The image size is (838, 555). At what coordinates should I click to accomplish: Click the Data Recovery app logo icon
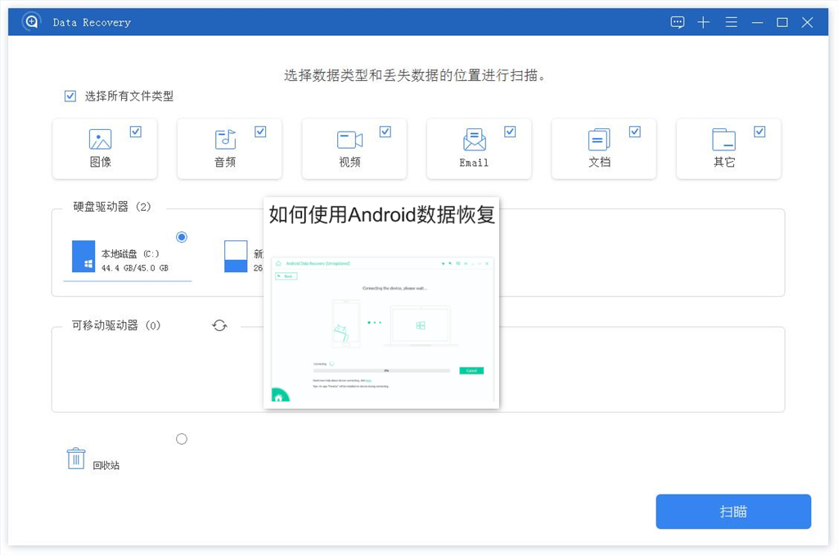[x=31, y=22]
